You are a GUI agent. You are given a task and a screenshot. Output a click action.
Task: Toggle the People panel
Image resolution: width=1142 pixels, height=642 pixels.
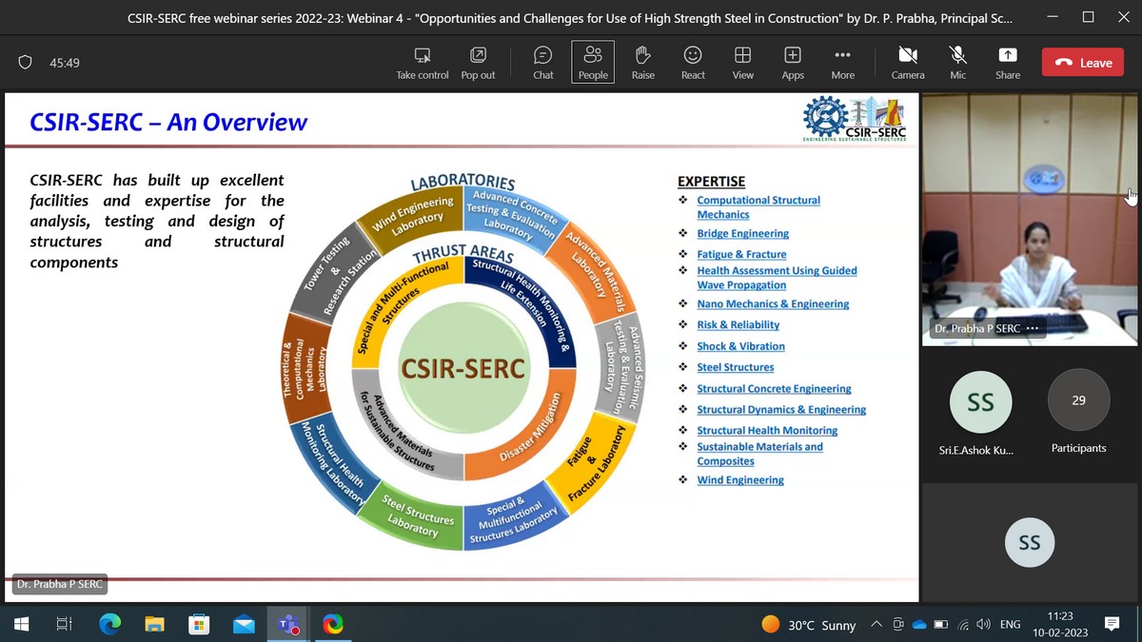click(x=593, y=63)
